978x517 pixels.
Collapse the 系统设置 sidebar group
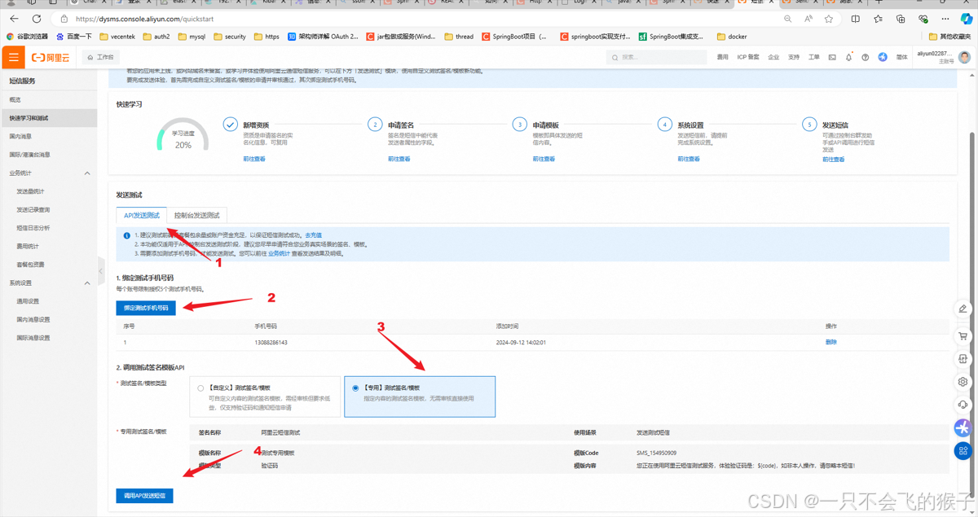coord(87,283)
